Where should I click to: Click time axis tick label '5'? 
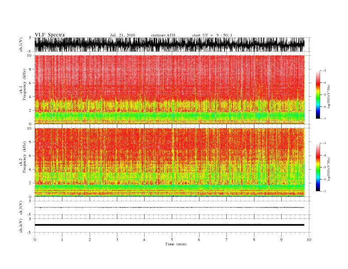point(172,240)
